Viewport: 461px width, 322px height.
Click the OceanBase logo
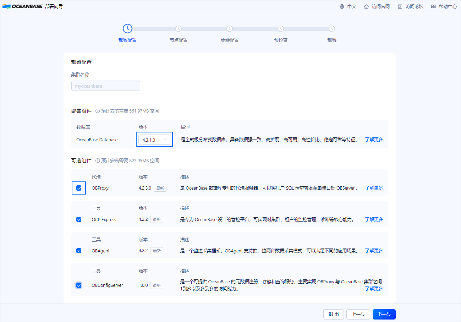(x=22, y=6)
